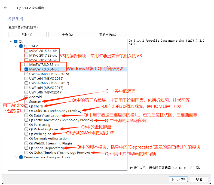
Task: Enable the Qt Purchasing checkbox
Action: pos(26,125)
